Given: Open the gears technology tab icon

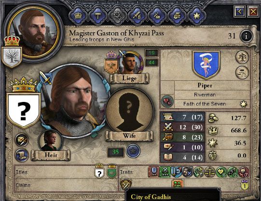Looking at the screenshot, I should pyautogui.click(x=118, y=15).
